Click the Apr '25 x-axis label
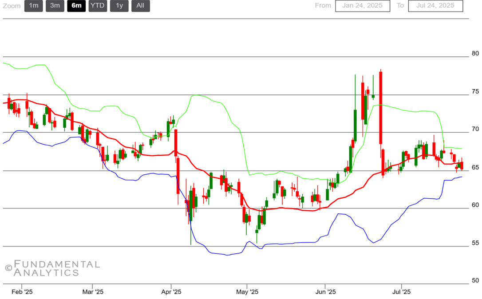The height and width of the screenshot is (299, 482). [x=171, y=292]
